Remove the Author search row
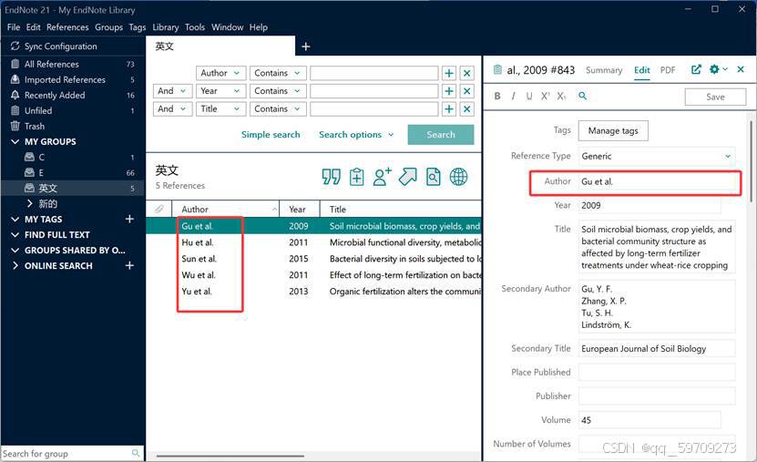The height and width of the screenshot is (462, 757). coord(466,73)
